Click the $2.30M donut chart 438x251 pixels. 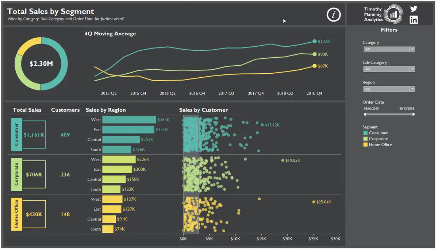pos(41,64)
